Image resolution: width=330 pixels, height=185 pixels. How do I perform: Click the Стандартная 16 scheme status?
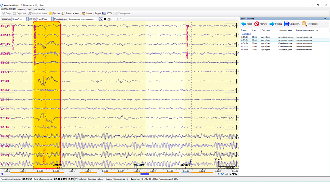click(120, 179)
